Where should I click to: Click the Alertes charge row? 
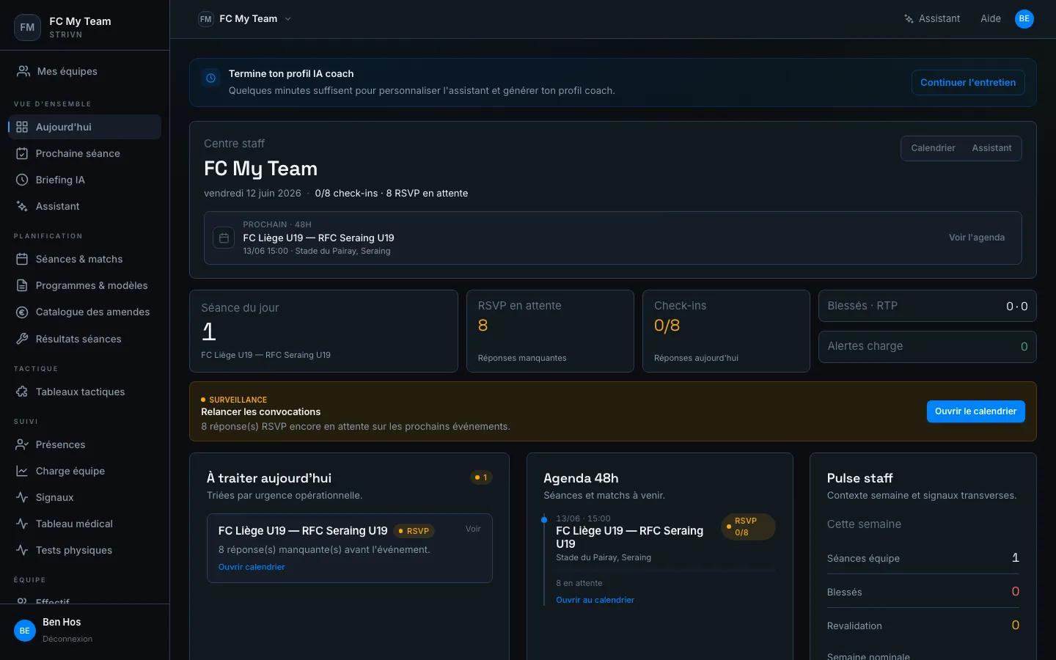click(x=927, y=346)
